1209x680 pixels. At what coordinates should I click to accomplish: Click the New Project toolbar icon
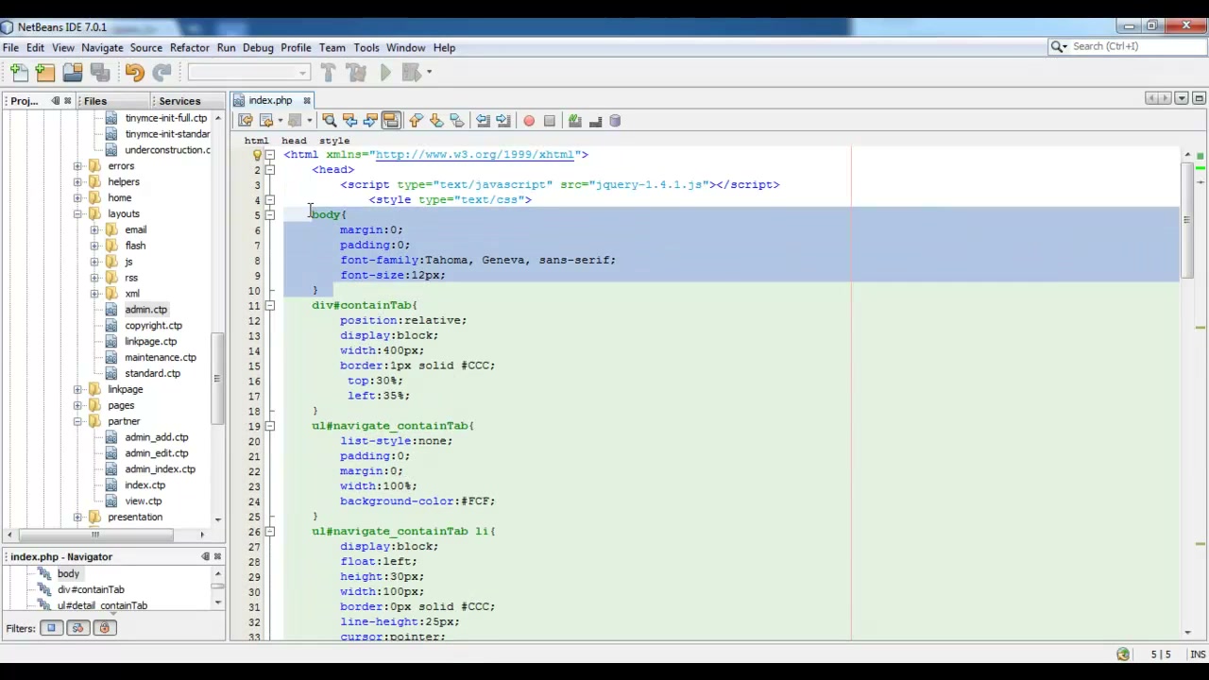[45, 72]
